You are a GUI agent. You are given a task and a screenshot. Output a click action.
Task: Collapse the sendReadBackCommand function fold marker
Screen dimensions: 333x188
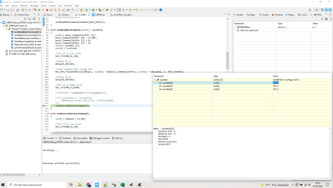[x=49, y=30]
